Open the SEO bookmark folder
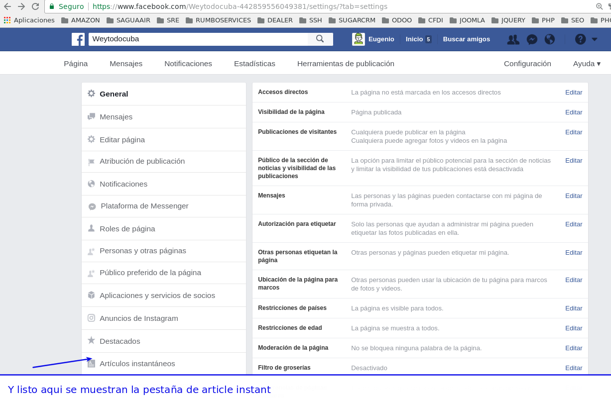 [573, 20]
